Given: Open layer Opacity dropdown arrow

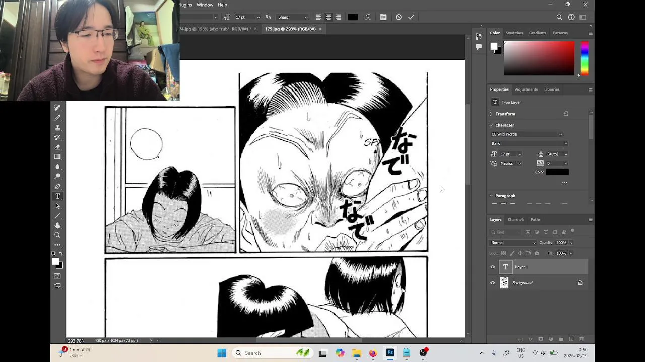Looking at the screenshot, I should click(571, 243).
